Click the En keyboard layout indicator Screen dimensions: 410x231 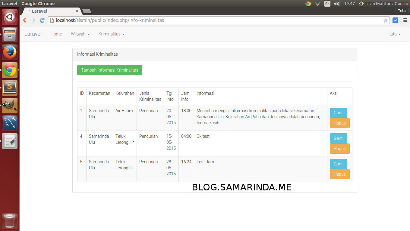click(327, 4)
